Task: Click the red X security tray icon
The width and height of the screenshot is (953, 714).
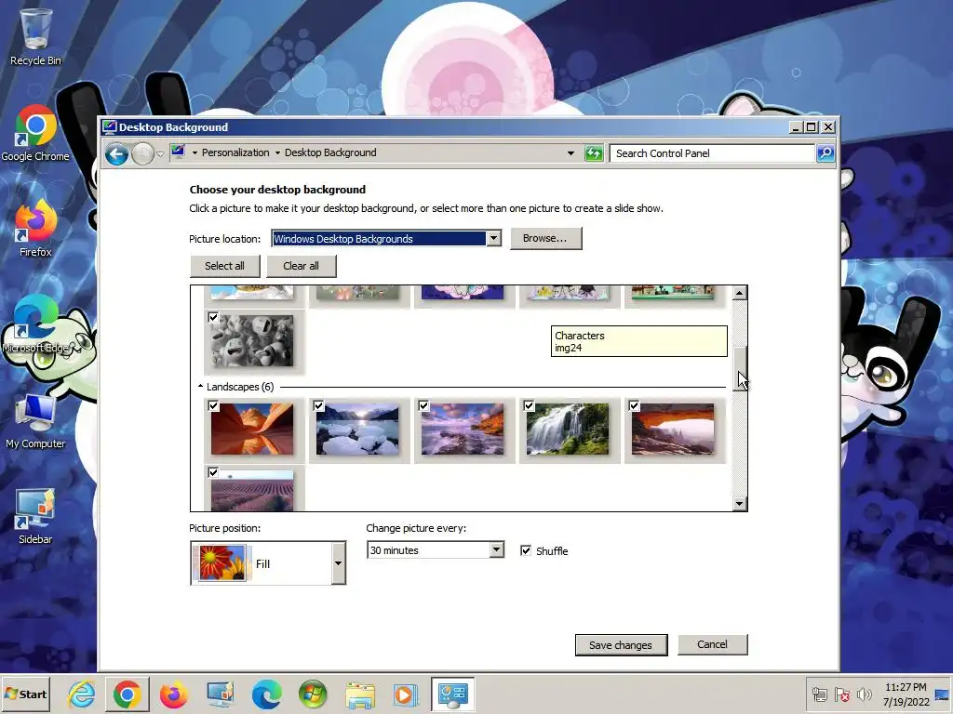Action: coord(841,694)
